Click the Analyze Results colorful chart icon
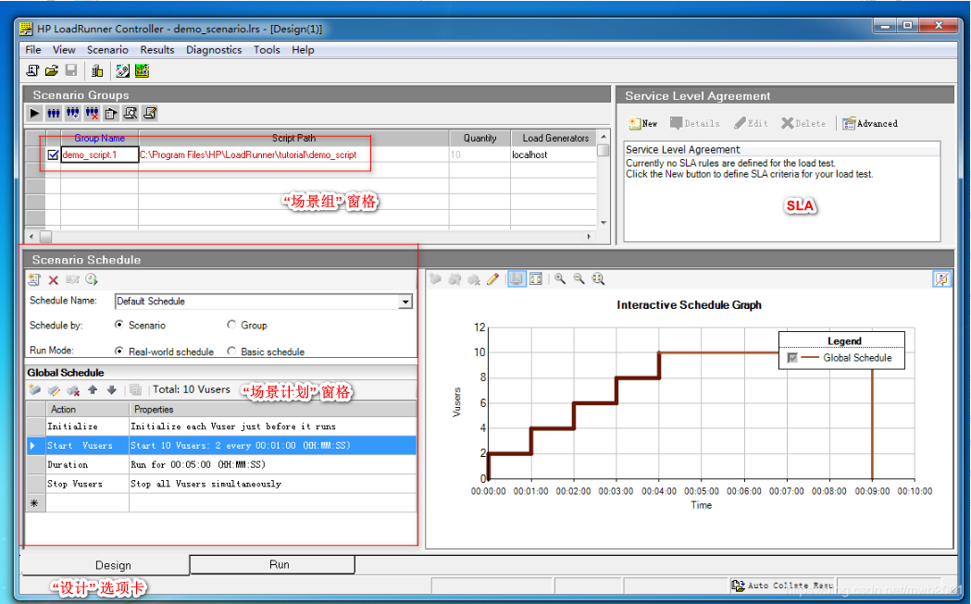This screenshot has width=971, height=604. [142, 71]
